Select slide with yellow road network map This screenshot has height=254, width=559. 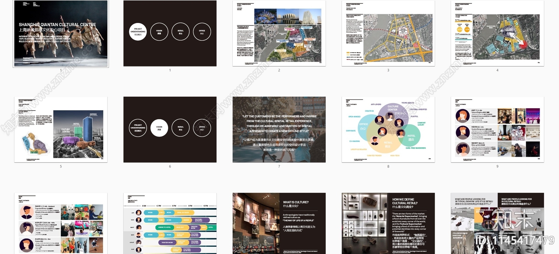pos(388,33)
